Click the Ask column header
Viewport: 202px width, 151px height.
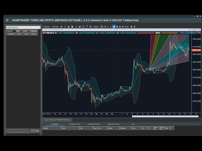(x=27, y=31)
